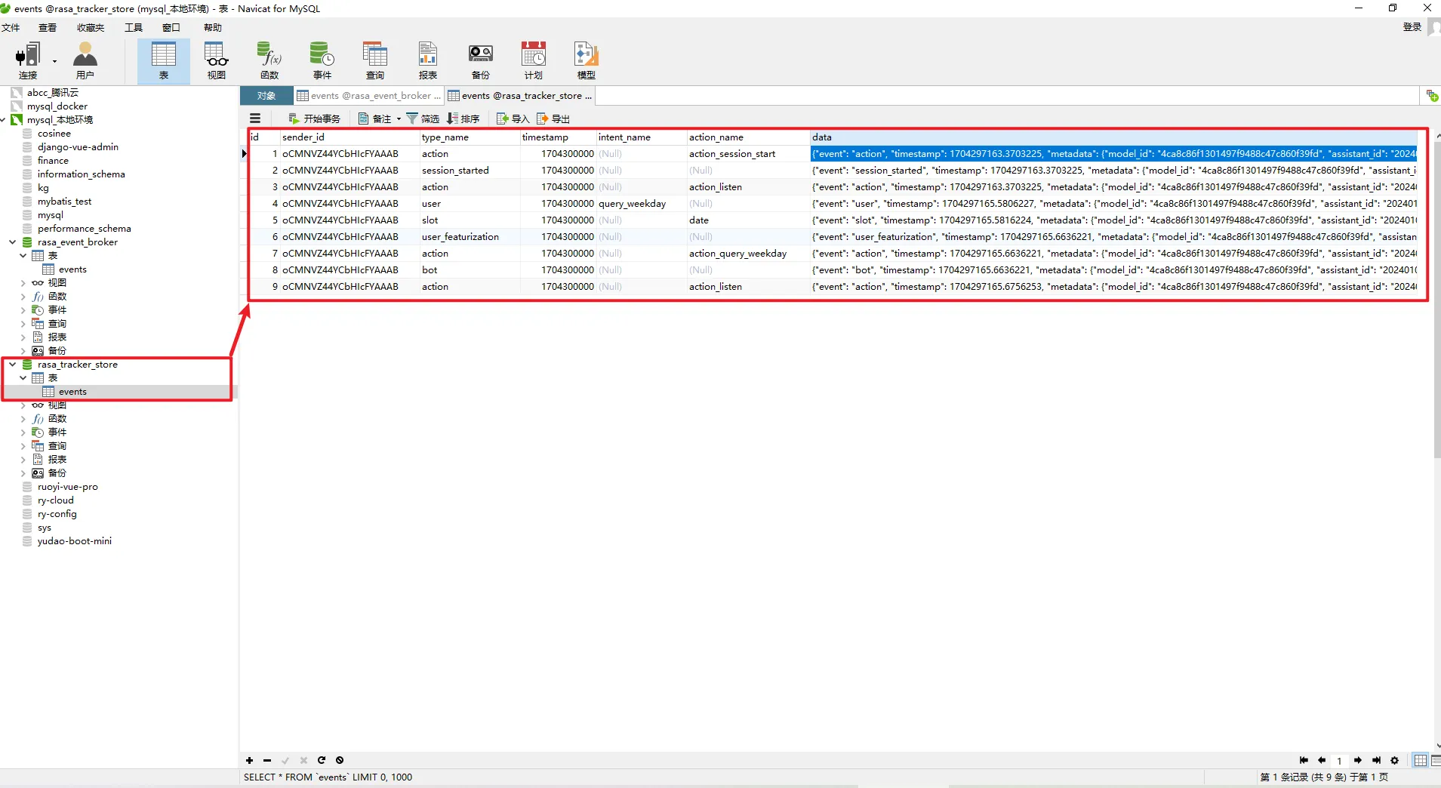Select the mysql_docker connection
The image size is (1441, 788).
tap(57, 106)
